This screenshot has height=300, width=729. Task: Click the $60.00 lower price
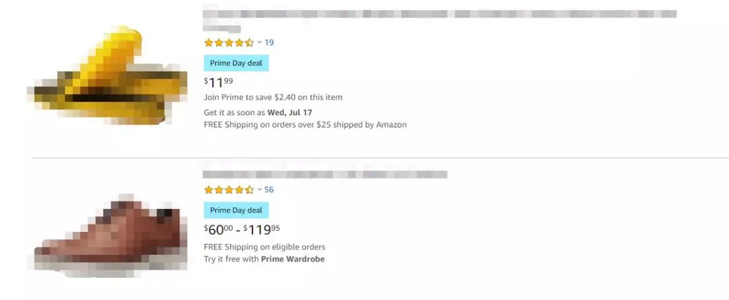pos(219,229)
